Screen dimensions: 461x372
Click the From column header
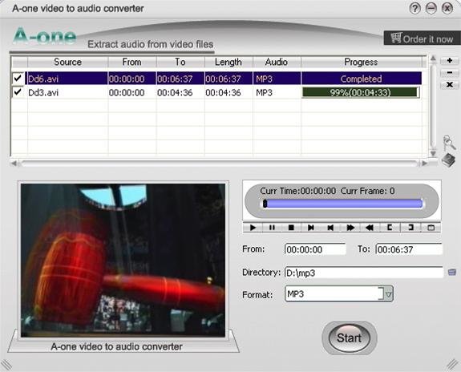[132, 62]
